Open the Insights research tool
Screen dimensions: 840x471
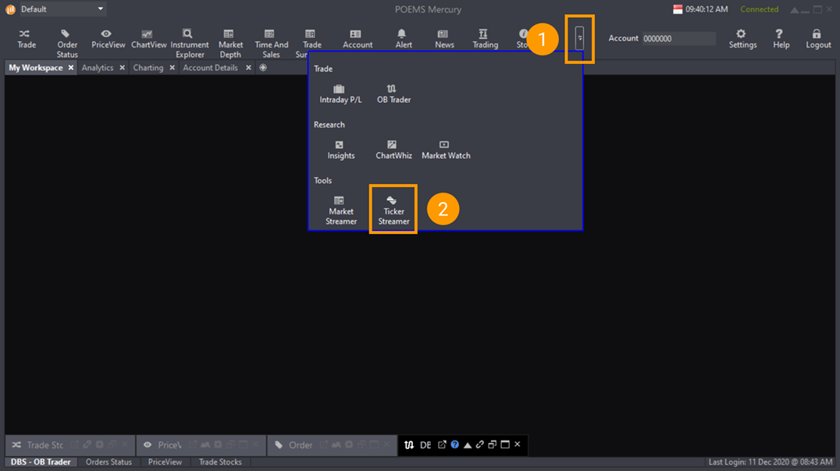click(340, 150)
